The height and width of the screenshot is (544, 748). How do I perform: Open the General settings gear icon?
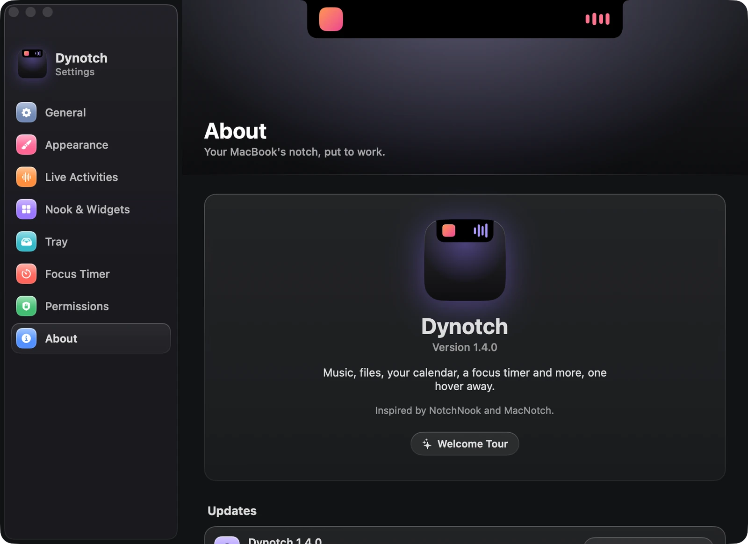click(26, 113)
